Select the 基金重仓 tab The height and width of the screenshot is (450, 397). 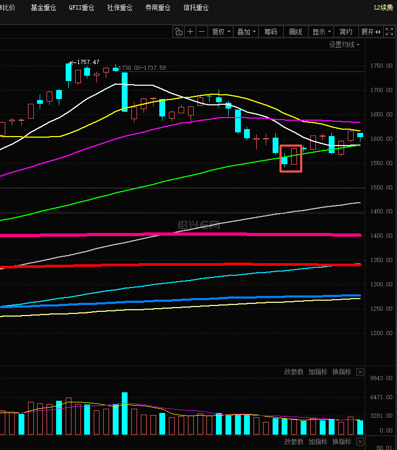[x=43, y=8]
